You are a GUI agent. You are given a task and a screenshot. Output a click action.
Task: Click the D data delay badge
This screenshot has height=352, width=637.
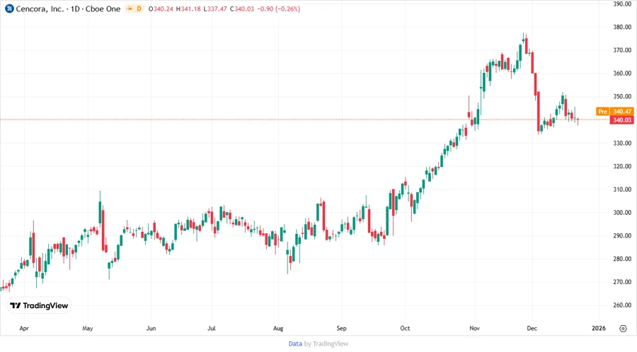point(139,8)
